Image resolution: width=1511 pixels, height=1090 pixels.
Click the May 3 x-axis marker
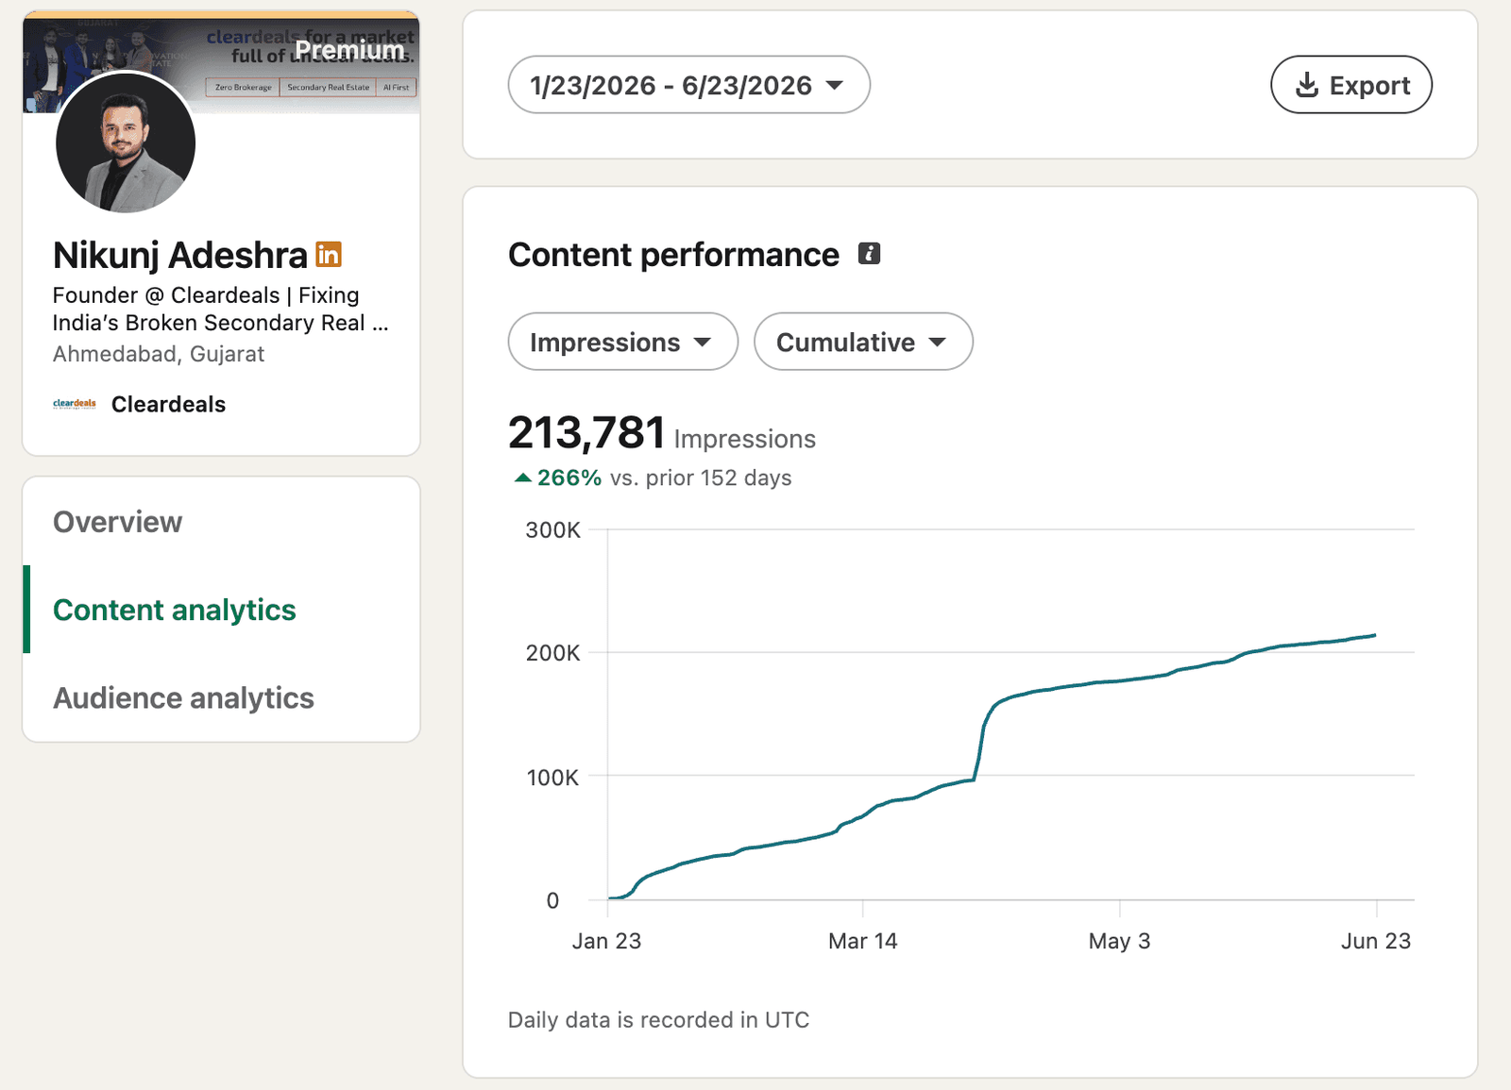pos(1119,941)
